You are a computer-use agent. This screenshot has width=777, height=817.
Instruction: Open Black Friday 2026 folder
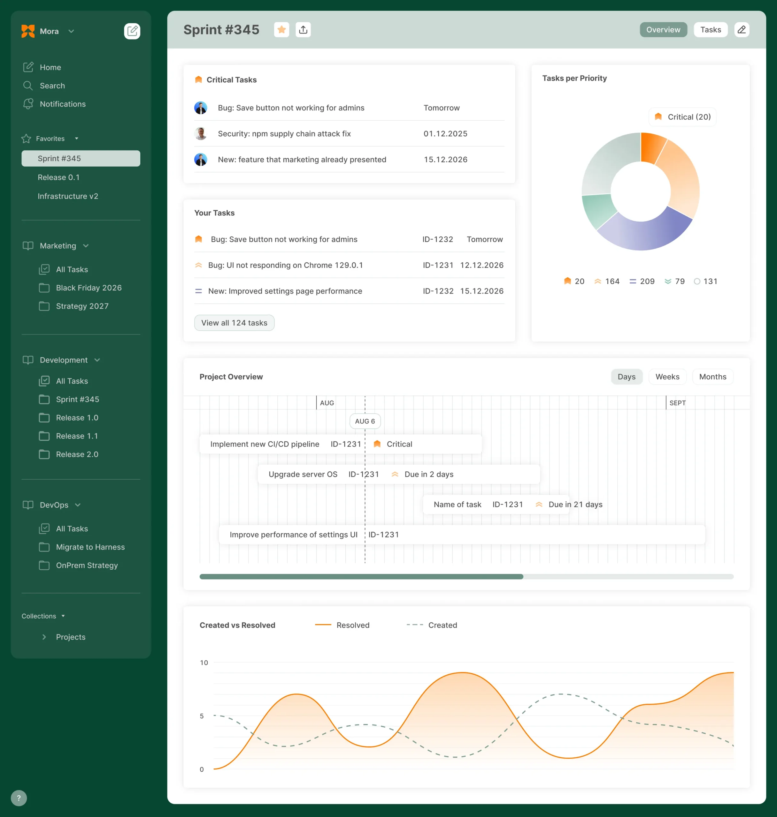pyautogui.click(x=88, y=288)
